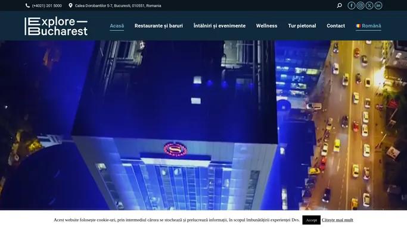Click the Romanian flag icon
Image resolution: width=407 pixels, height=228 pixels.
(x=358, y=26)
